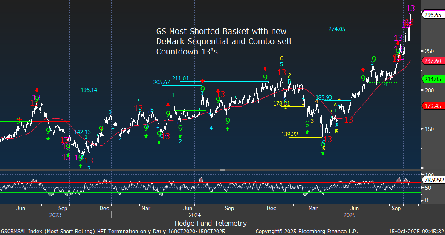Click the yellow C wave label above the December peak

tap(281, 58)
